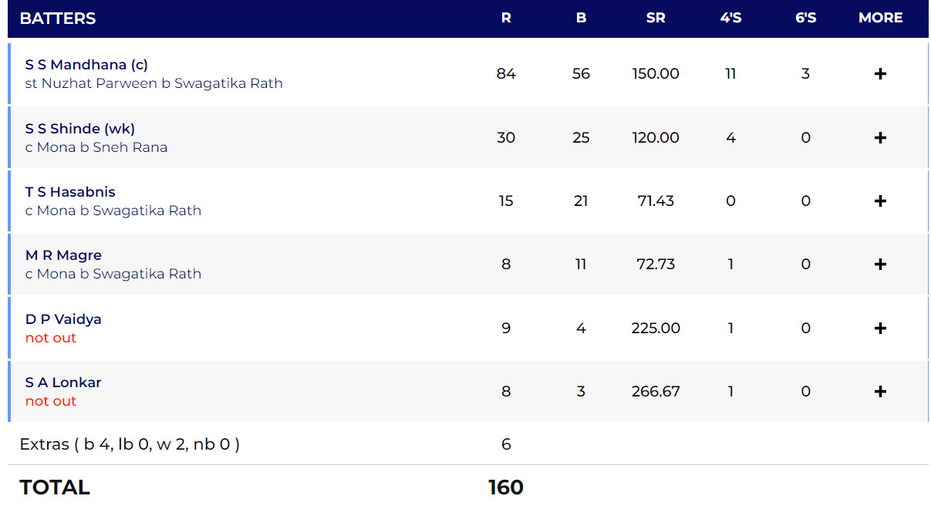
Task: Open plus icon for S A Lonkar
Action: [880, 392]
